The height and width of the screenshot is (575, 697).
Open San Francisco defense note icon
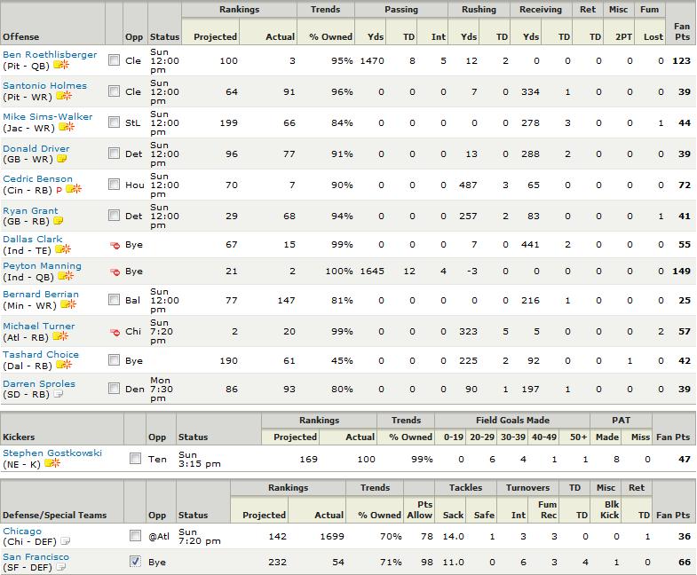coord(61,567)
